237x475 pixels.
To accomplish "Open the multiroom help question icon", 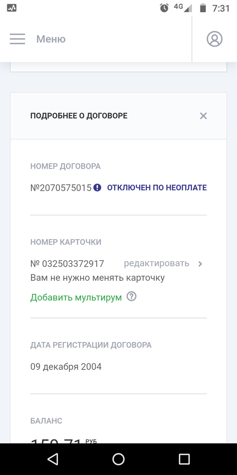I will (131, 297).
